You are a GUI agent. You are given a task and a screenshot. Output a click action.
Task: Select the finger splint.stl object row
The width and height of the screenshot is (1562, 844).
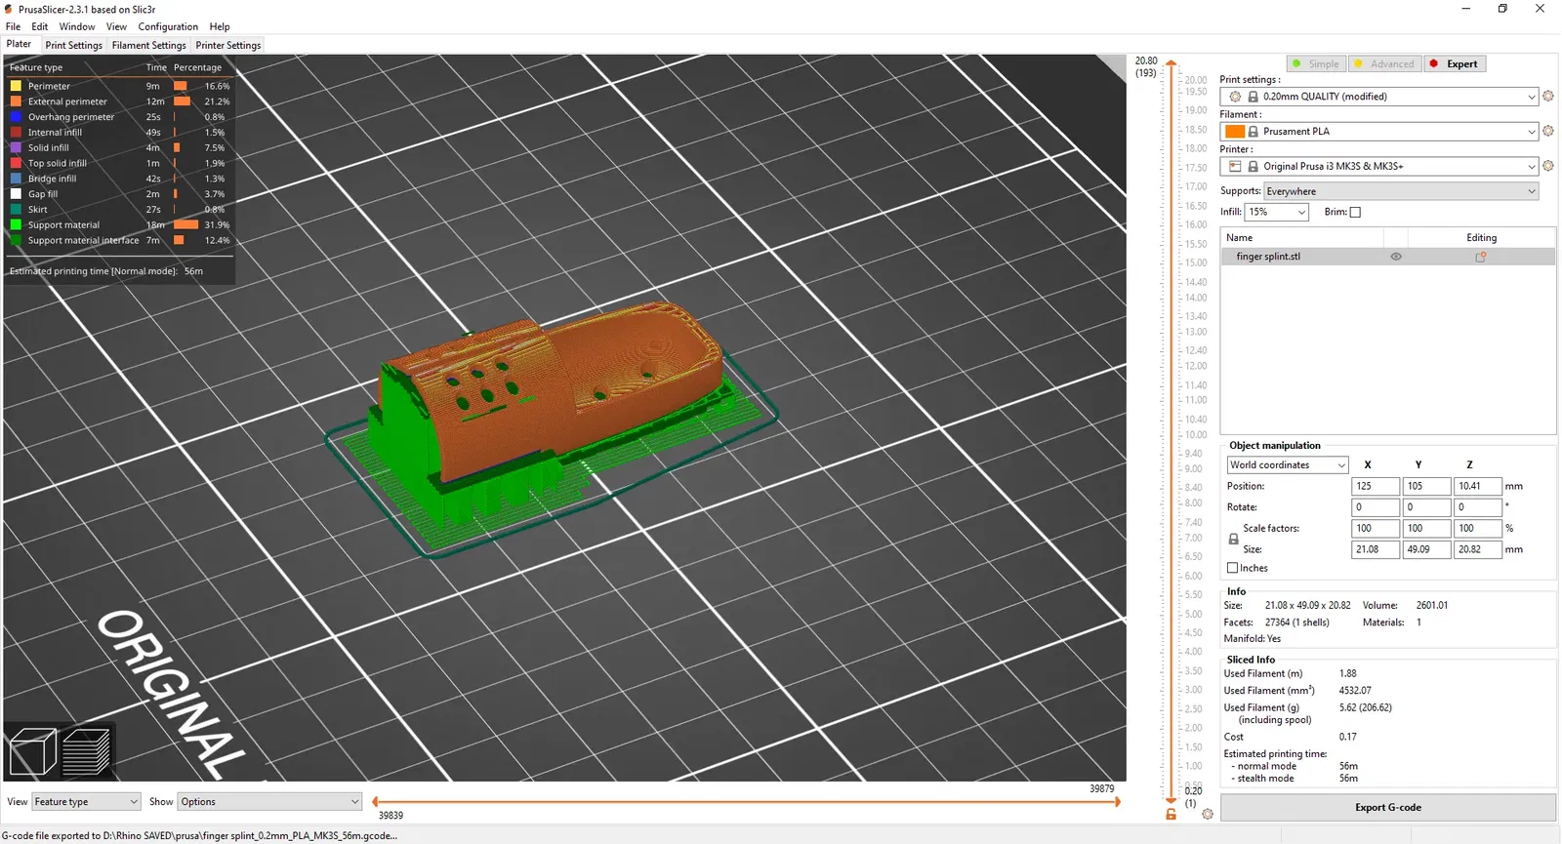[1388, 257]
